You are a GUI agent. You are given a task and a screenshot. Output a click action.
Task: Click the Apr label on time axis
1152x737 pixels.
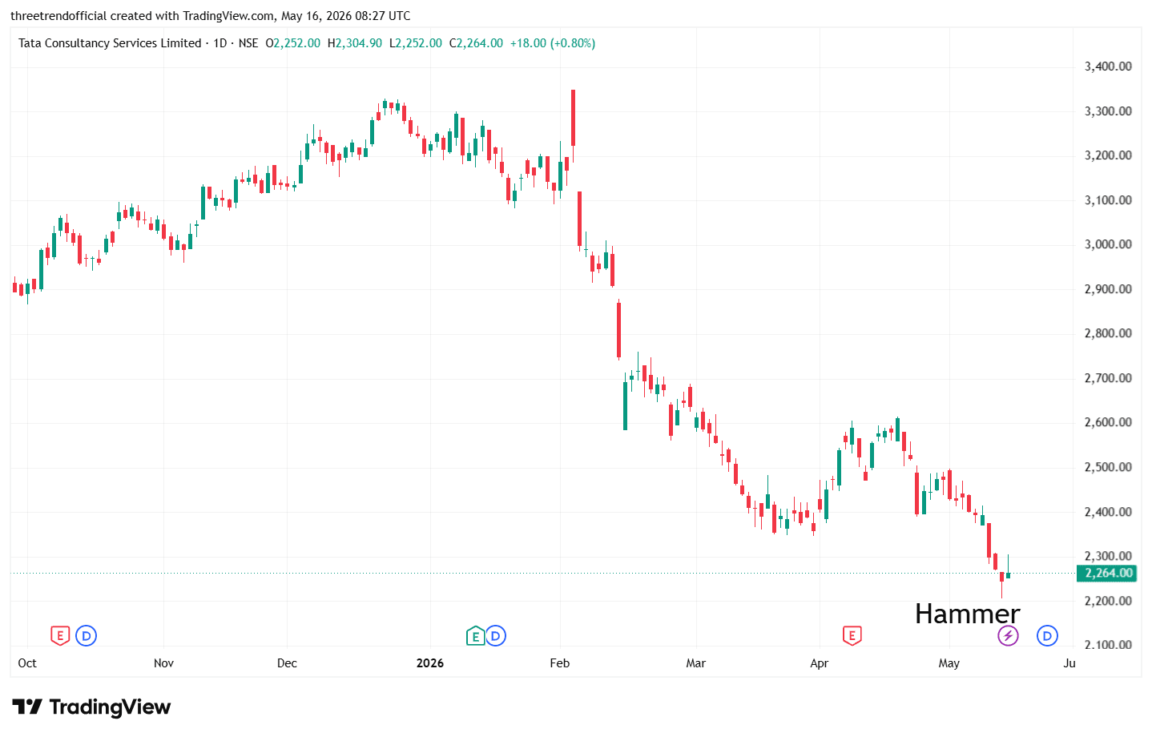(820, 663)
